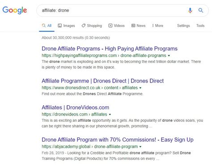Image resolution: width=212 pixels, height=166 pixels.
Task: Open the News tab
Action: tap(138, 25)
